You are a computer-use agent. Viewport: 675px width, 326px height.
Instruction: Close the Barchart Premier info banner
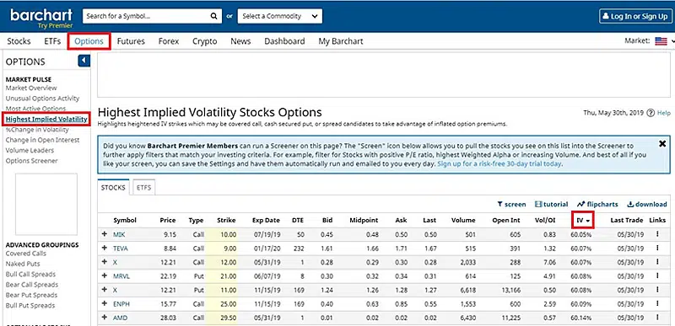pyautogui.click(x=662, y=144)
